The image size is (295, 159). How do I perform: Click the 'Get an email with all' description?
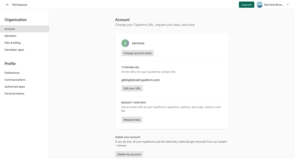tap(171, 109)
